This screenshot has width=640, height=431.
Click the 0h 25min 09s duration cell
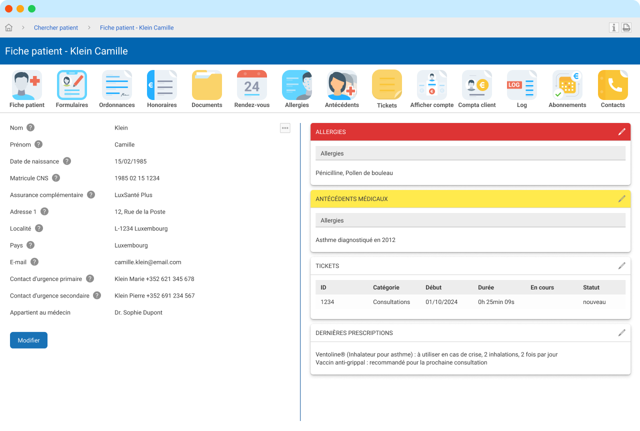tap(496, 302)
